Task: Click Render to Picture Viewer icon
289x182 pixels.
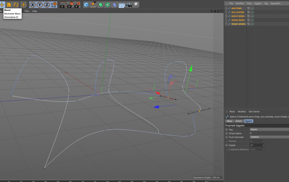Action: (70, 5)
